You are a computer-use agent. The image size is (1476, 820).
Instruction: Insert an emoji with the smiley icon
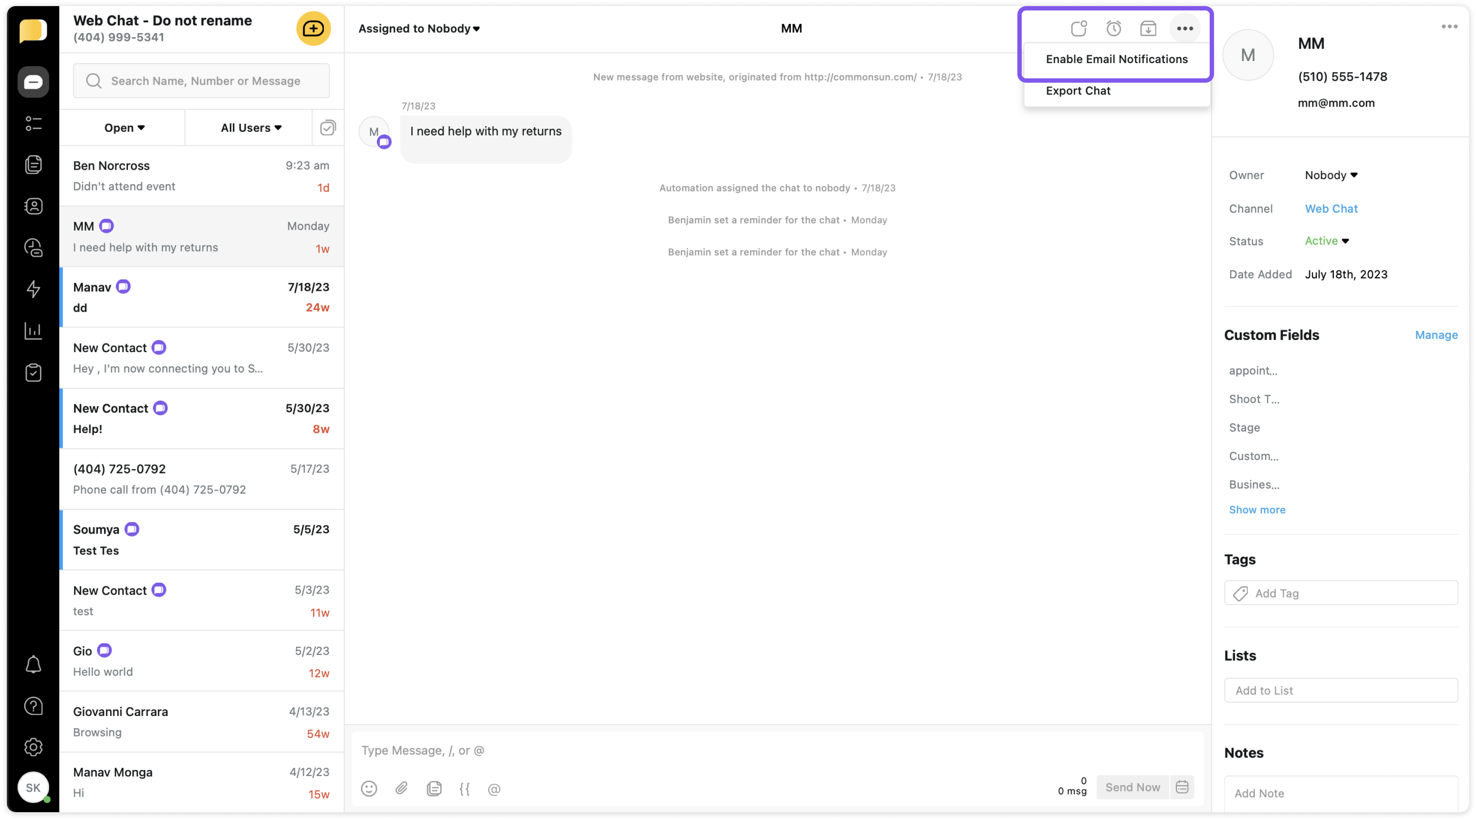[x=369, y=789]
